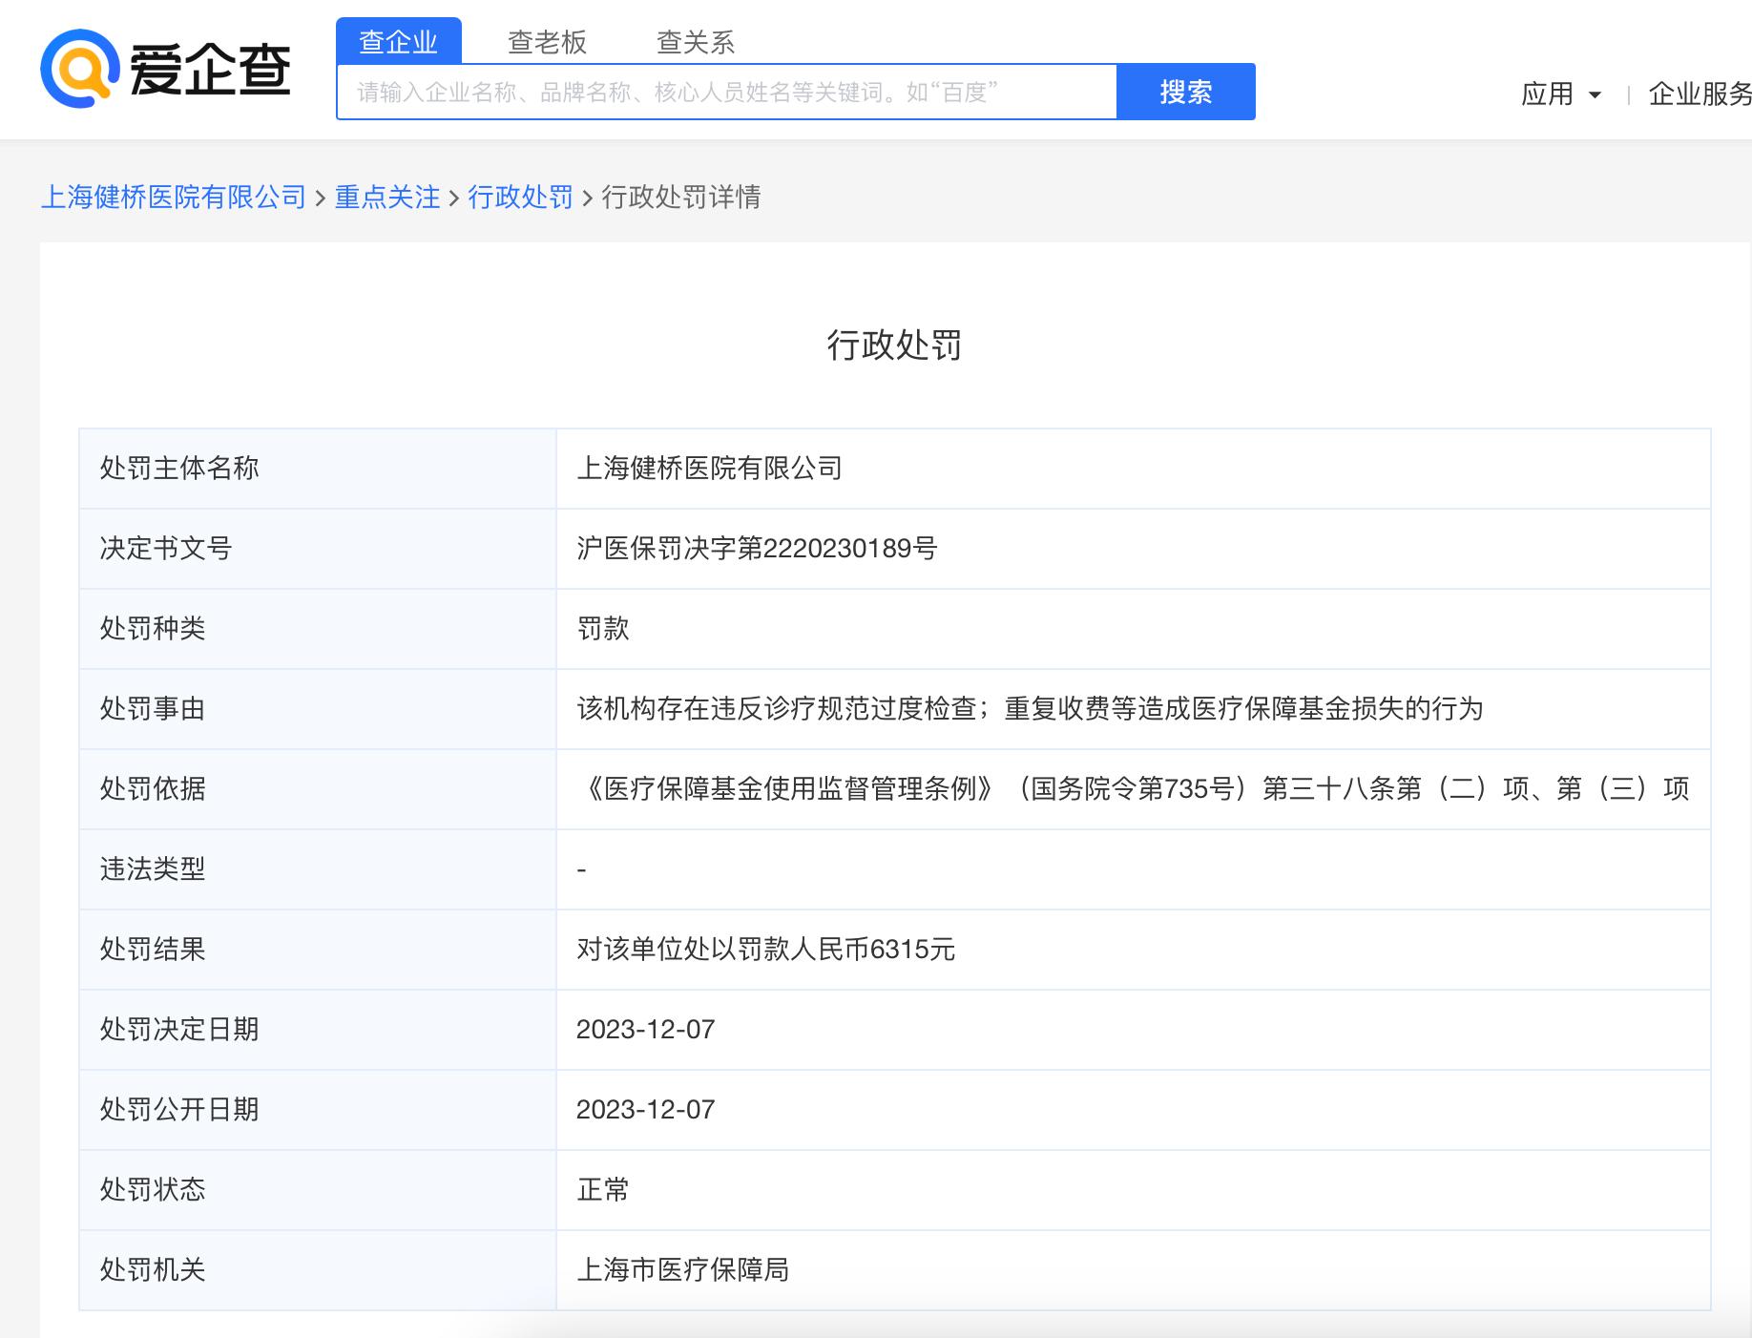Click the 行政处罚详情 breadcrumb text
1752x1338 pixels.
680,198
